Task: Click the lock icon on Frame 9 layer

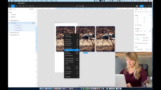Action: tap(33, 23)
